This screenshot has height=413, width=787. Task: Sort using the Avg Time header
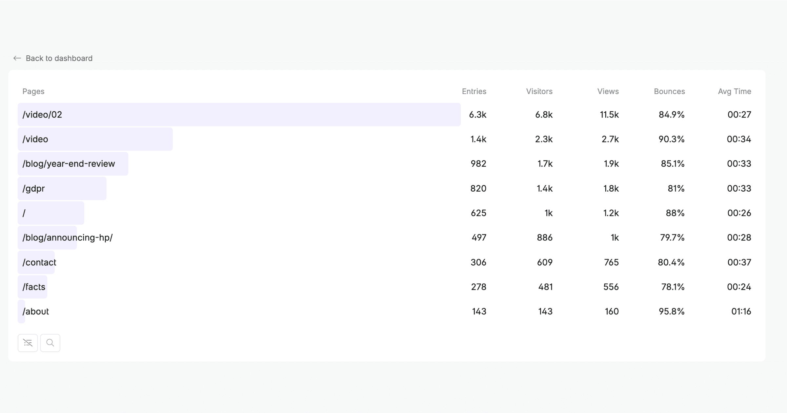pos(734,91)
